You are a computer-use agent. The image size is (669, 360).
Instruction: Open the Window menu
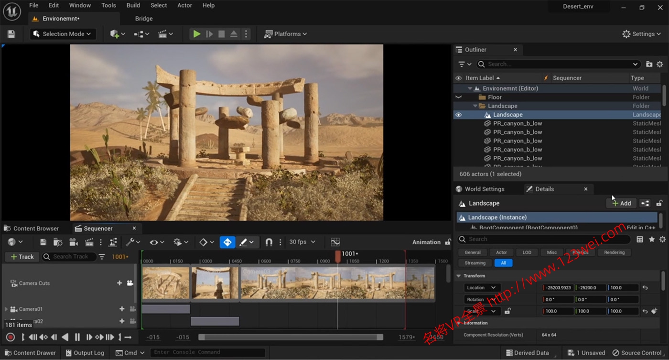80,5
